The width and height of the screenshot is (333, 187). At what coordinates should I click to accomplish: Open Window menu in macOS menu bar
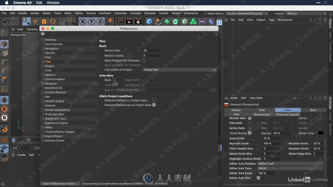tap(53, 3)
